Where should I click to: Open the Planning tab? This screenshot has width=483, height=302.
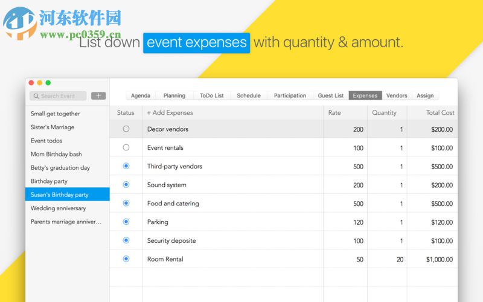point(174,95)
